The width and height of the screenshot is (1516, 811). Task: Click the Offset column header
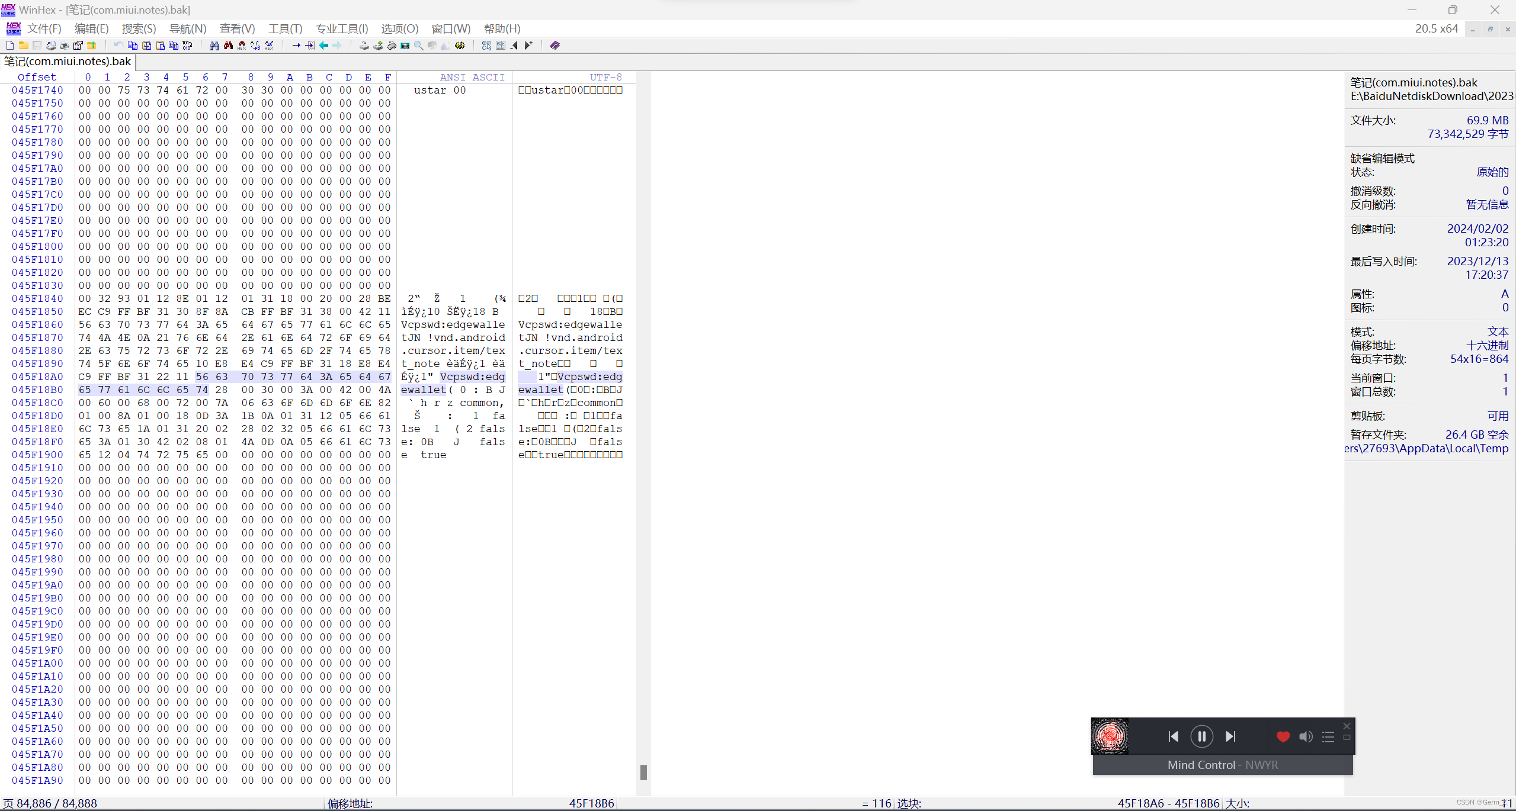[x=37, y=77]
